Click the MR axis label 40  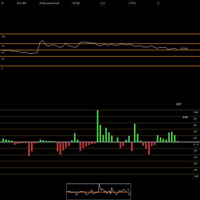click(195, 132)
